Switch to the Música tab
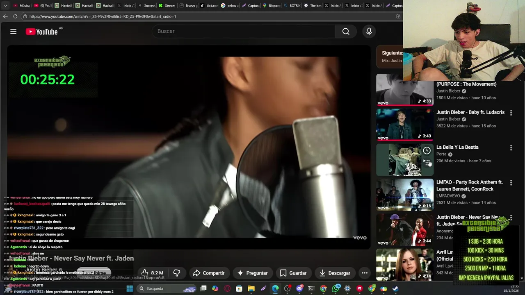 point(21,5)
